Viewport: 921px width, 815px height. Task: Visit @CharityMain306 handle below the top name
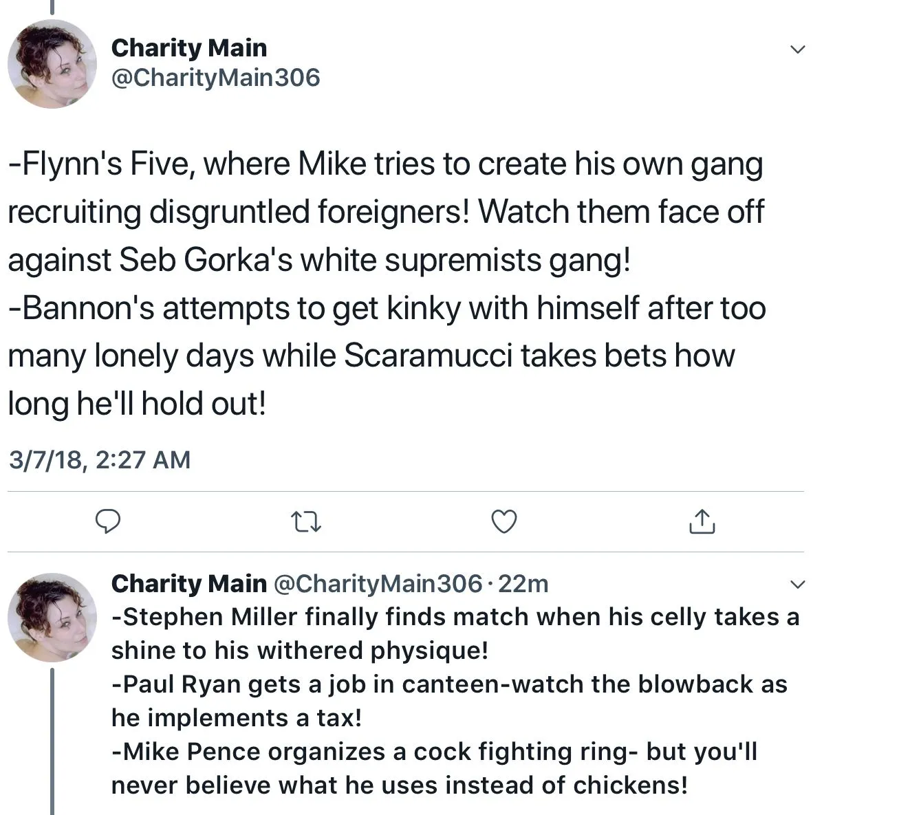coord(216,78)
